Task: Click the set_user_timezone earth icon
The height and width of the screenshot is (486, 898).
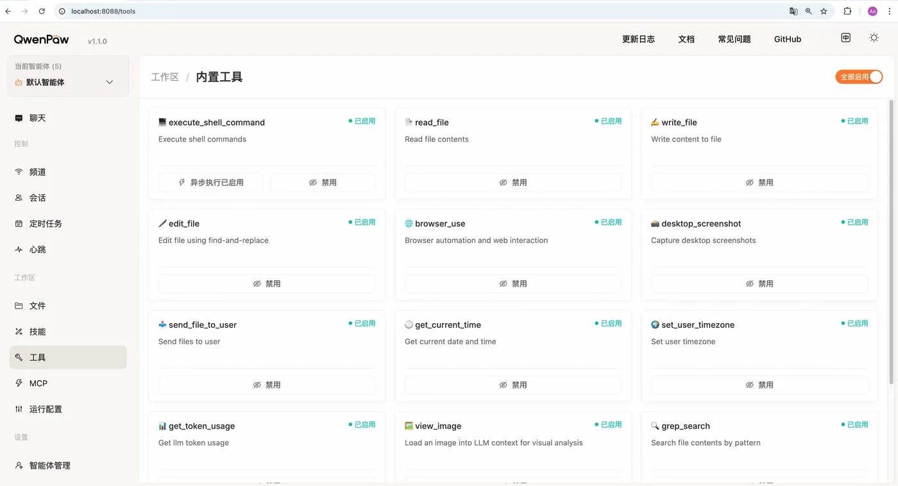Action: click(655, 324)
